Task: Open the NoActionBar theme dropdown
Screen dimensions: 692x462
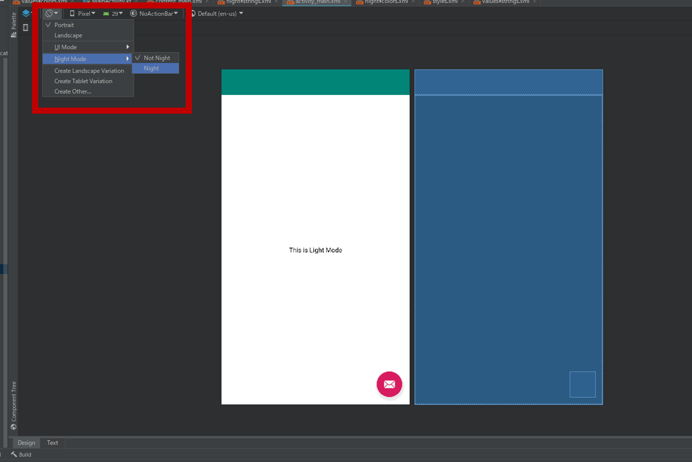Action: 155,14
